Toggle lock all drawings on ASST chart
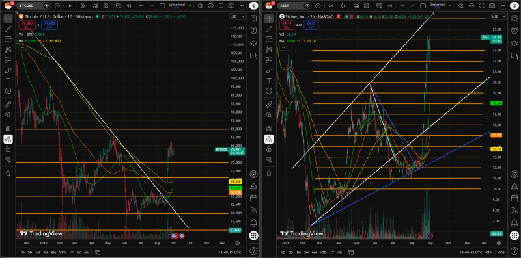Screen dimensions: 521x258 click(269, 149)
